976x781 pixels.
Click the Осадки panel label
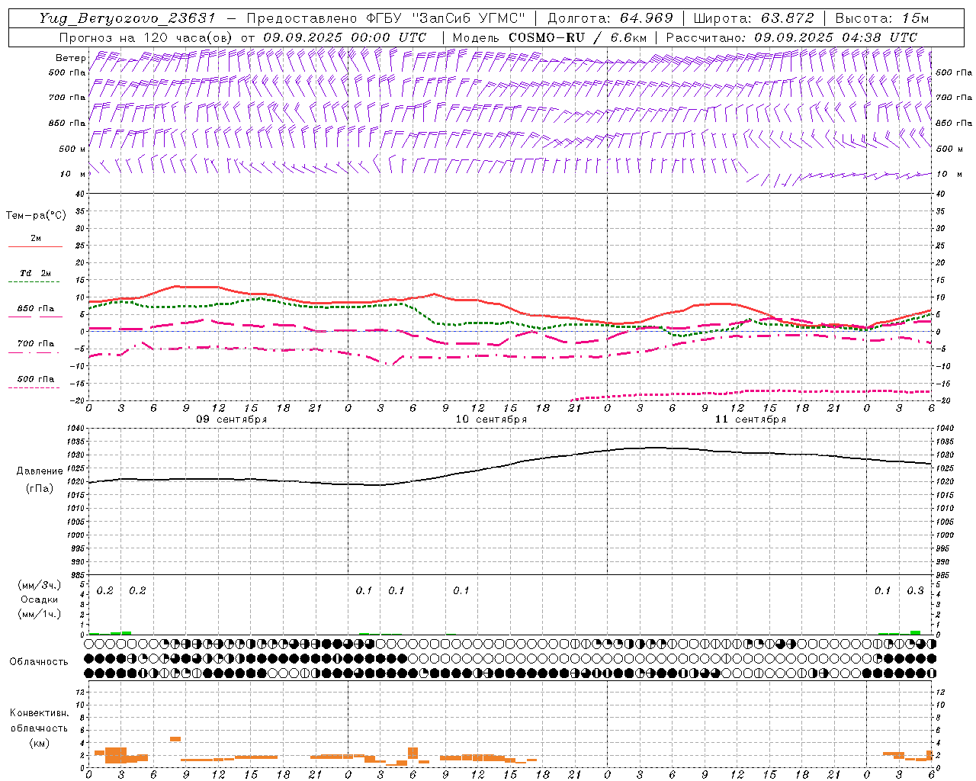(x=40, y=599)
